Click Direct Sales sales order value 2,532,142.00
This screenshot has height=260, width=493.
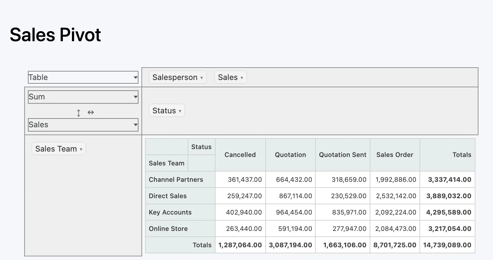click(395, 196)
